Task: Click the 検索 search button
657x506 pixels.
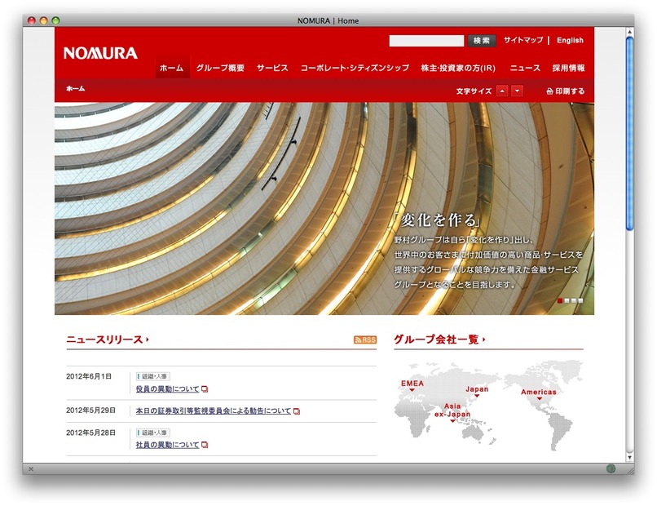Action: coord(482,41)
